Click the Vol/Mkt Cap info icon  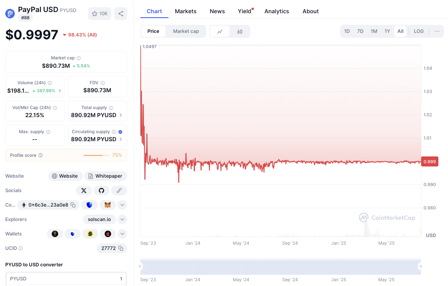click(x=55, y=108)
